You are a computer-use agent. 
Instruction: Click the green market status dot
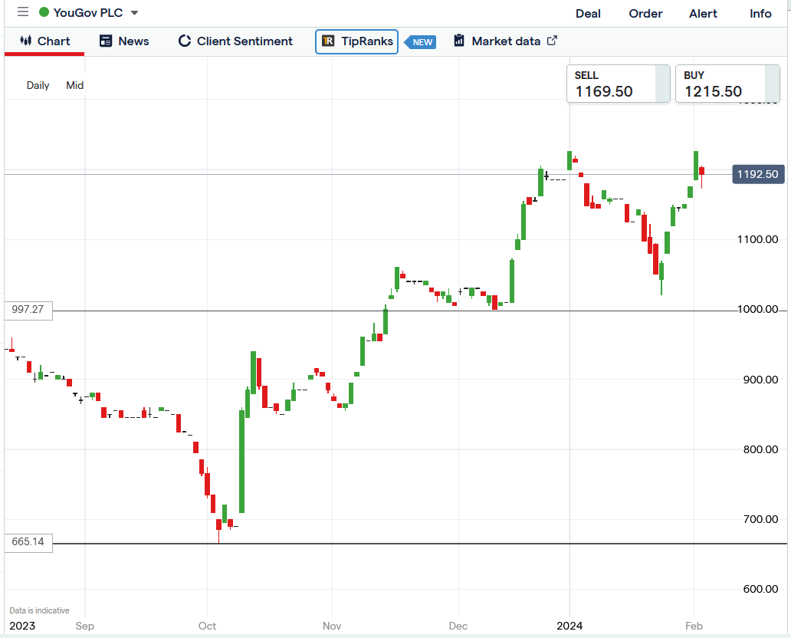44,12
